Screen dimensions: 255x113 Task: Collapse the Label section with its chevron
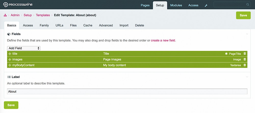coord(247,77)
